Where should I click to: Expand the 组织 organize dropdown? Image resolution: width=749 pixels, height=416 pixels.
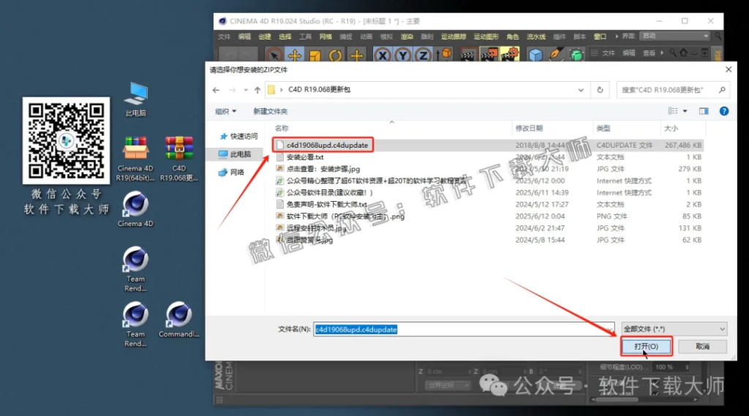point(225,111)
